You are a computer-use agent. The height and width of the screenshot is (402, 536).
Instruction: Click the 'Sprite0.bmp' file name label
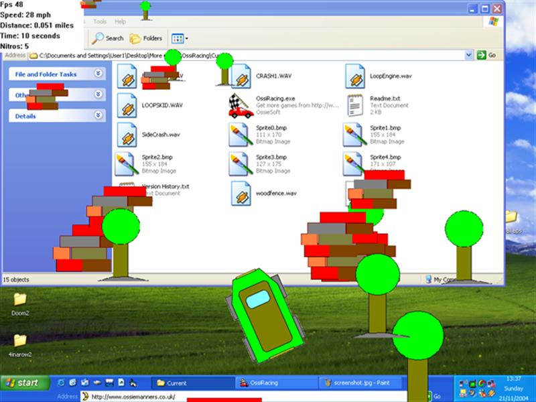(x=271, y=128)
